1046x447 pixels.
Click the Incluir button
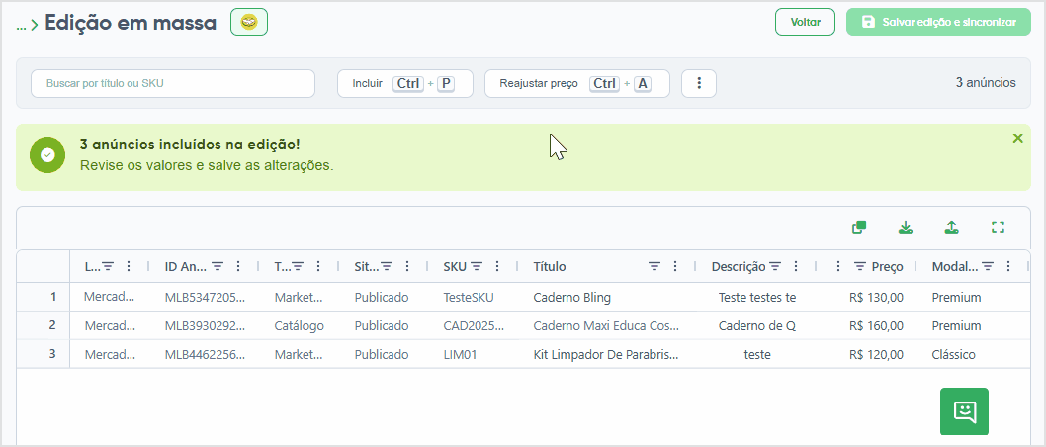coord(405,83)
